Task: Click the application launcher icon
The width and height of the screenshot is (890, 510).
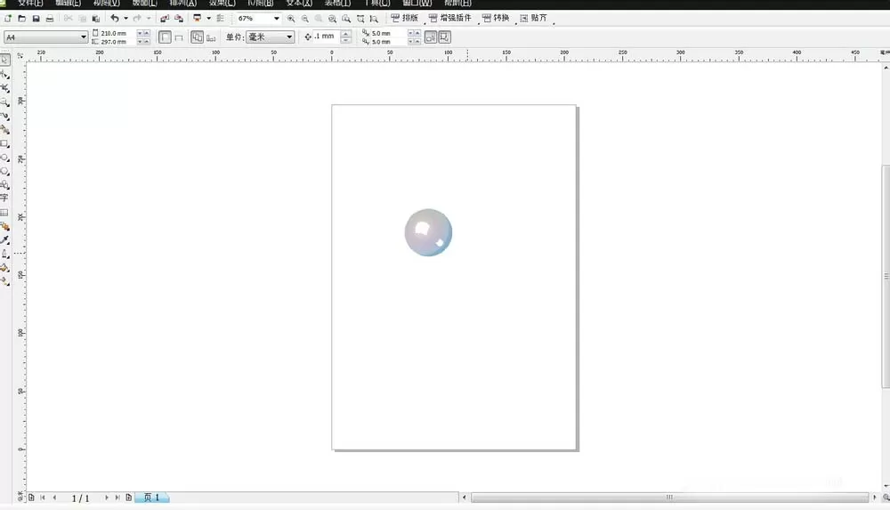Action: click(197, 19)
